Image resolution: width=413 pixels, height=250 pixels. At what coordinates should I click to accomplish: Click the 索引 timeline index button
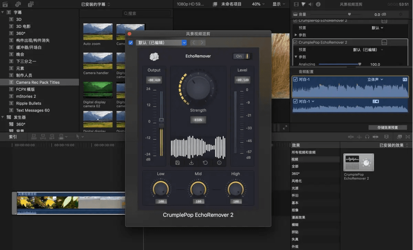pos(13,137)
